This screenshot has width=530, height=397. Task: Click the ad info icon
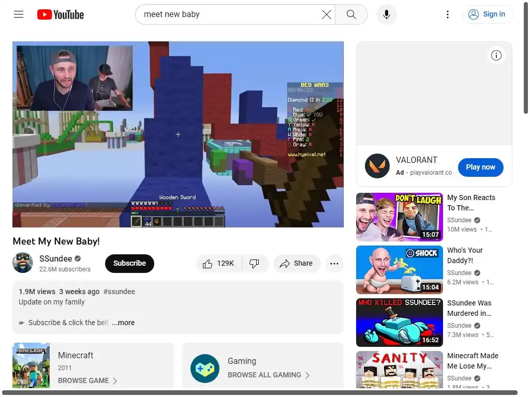[496, 55]
